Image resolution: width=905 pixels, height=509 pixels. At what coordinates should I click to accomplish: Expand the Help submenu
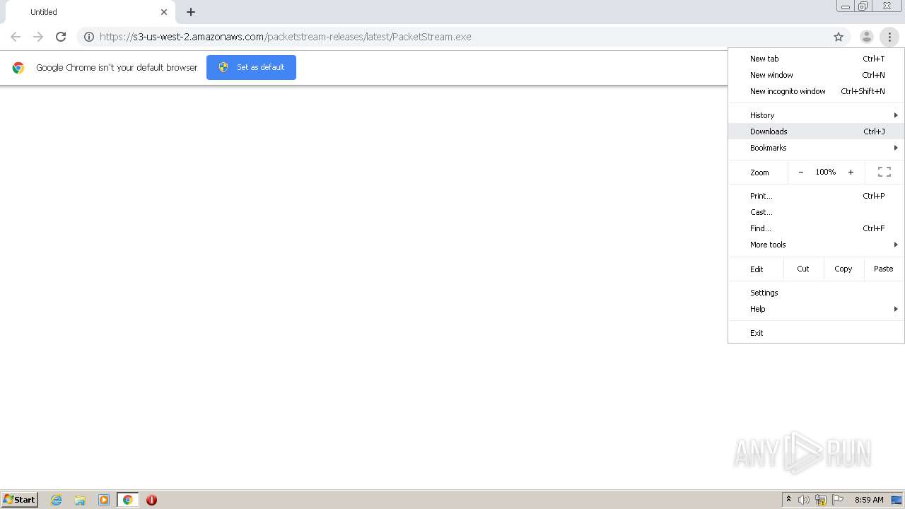817,309
